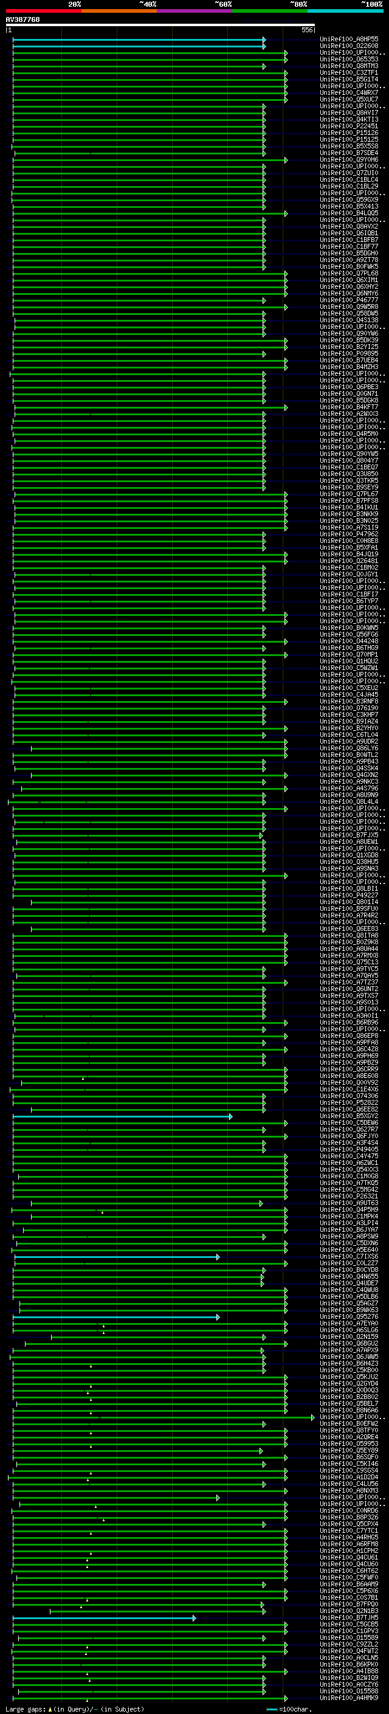Select hit UniRef100_A7R4R2

point(349,916)
